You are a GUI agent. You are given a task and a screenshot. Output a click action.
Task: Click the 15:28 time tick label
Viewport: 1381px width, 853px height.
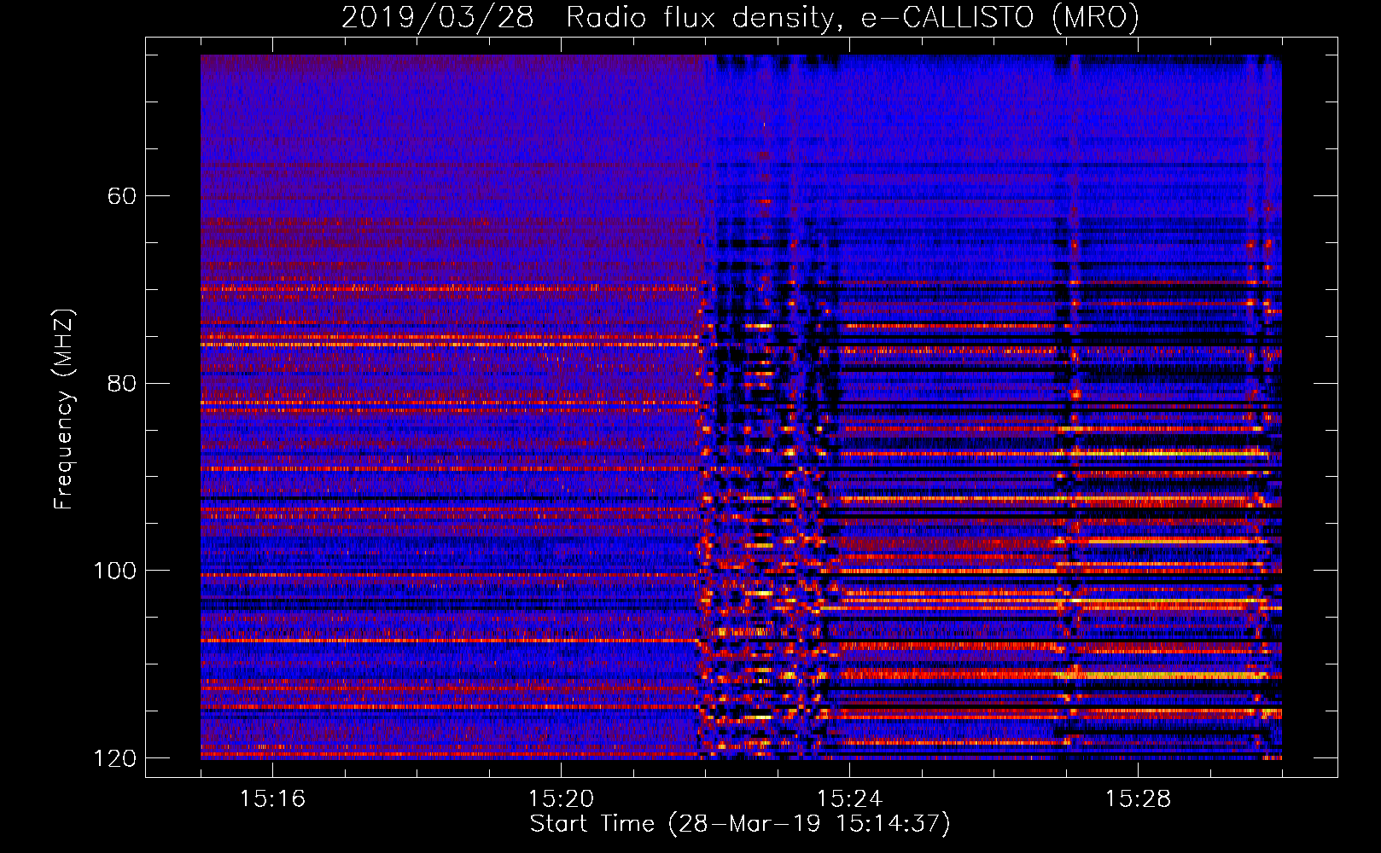(1138, 799)
